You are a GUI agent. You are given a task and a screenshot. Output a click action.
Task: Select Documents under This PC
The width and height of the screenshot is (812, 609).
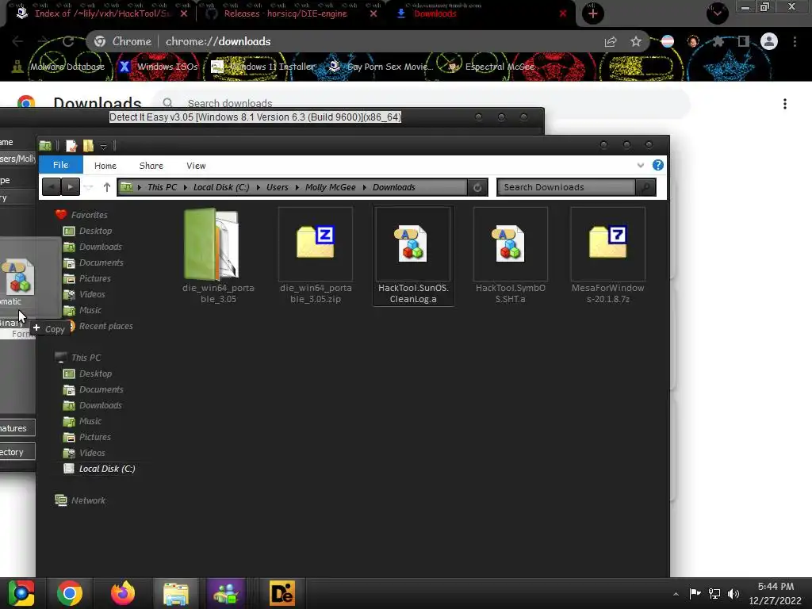[101, 389]
